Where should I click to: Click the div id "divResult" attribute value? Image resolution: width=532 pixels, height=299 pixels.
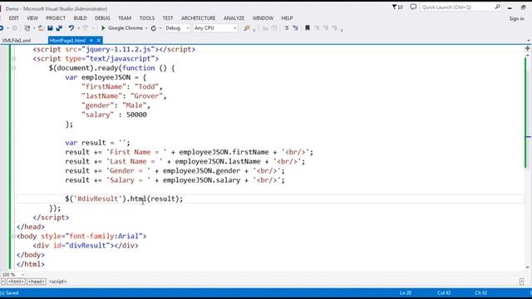[x=87, y=246]
